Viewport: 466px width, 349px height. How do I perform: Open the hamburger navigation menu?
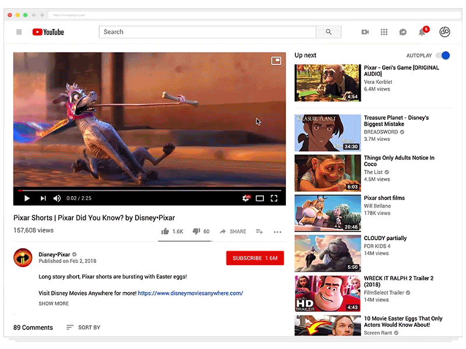click(19, 32)
